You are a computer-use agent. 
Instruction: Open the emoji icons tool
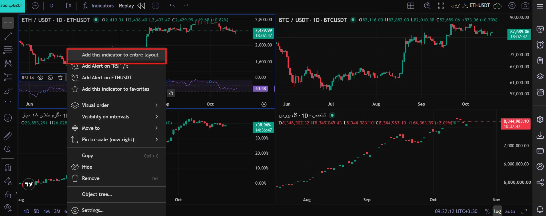[8, 118]
